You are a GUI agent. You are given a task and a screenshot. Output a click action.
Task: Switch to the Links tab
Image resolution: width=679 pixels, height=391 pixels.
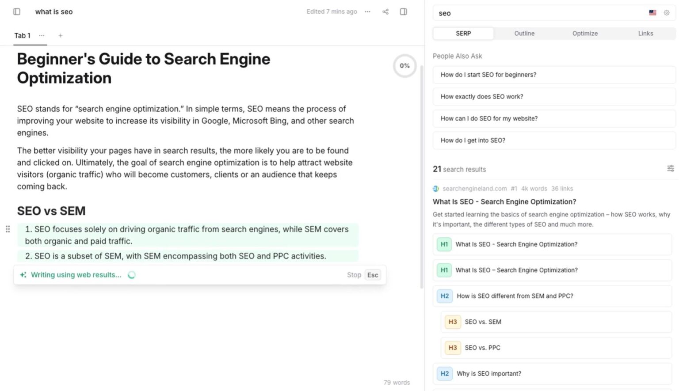(x=645, y=33)
